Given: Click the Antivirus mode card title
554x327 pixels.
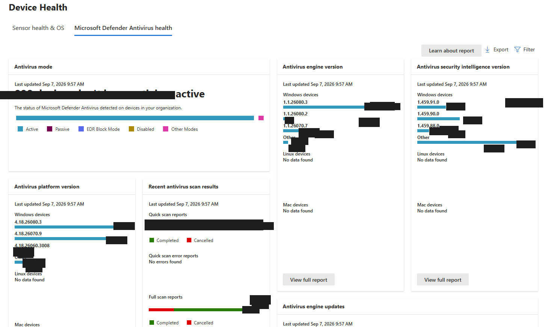Looking at the screenshot, I should (x=33, y=67).
